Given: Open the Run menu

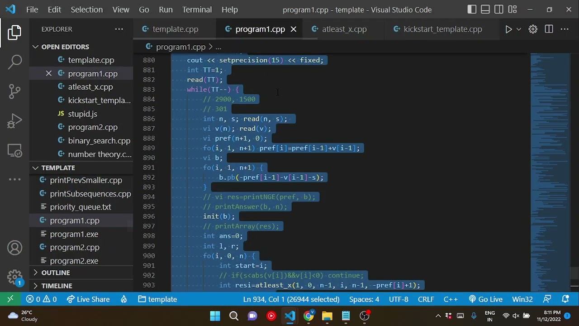Looking at the screenshot, I should coord(166,10).
